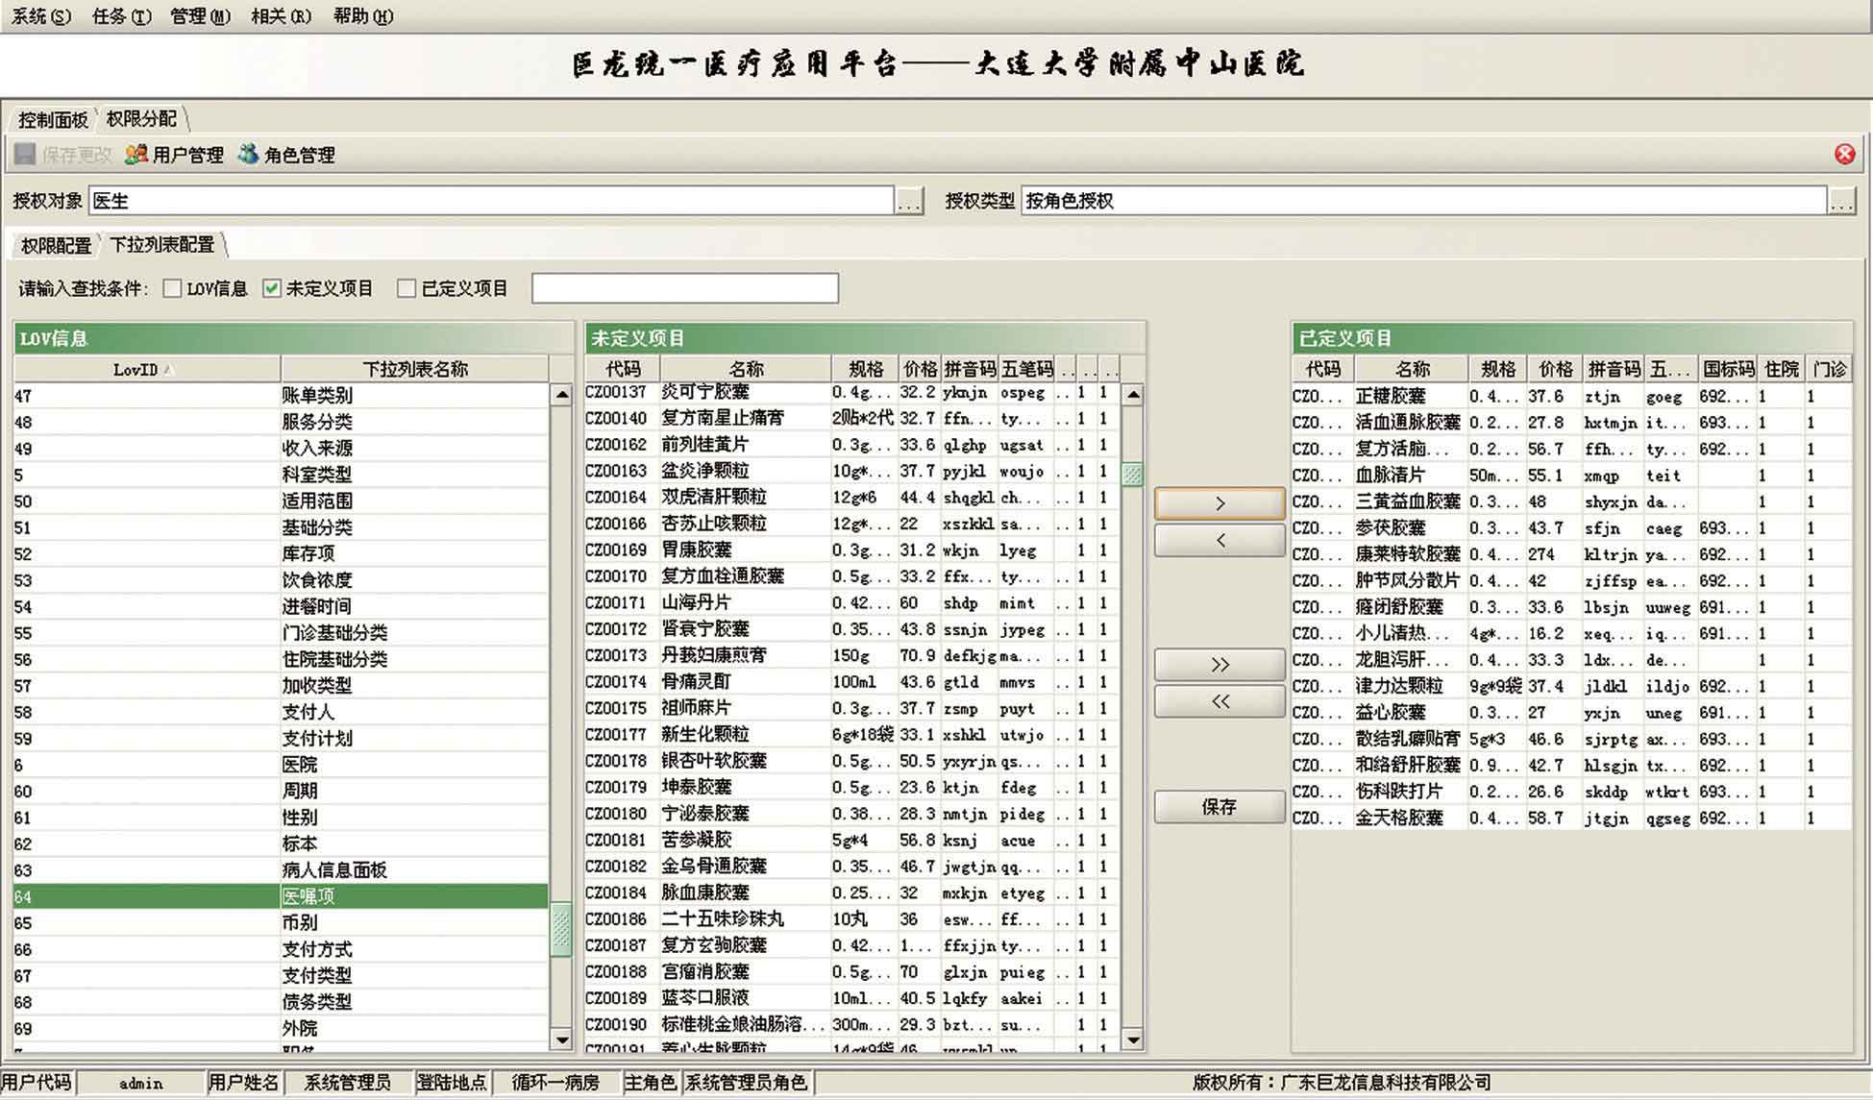Click admin user code in status bar

141,1083
